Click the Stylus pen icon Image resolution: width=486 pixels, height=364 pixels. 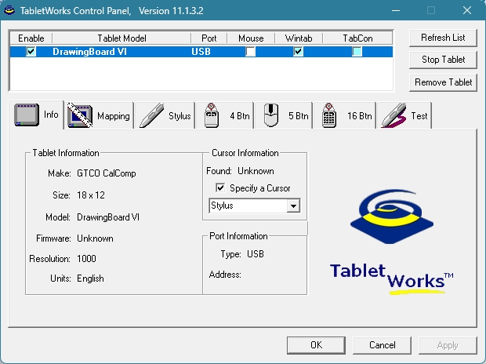point(151,116)
